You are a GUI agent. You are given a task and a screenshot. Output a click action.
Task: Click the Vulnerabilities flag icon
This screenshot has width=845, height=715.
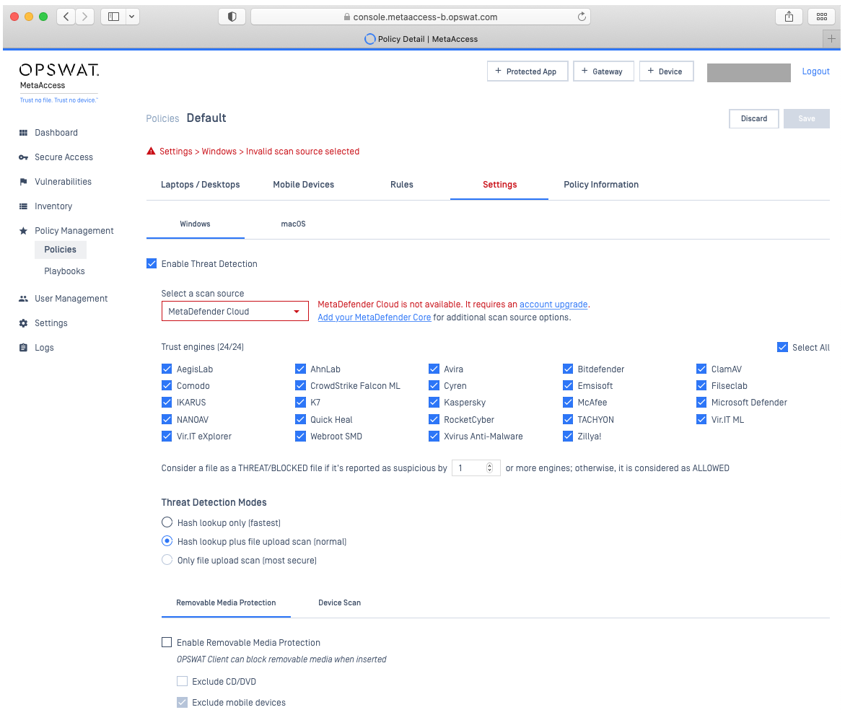point(23,182)
